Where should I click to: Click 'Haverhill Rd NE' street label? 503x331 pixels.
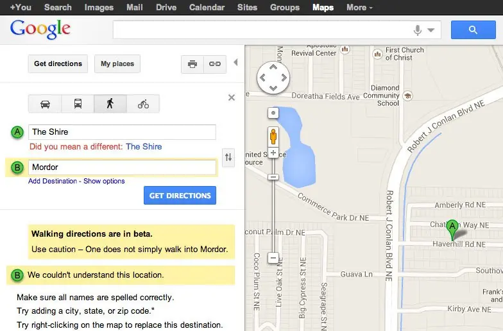(459, 244)
